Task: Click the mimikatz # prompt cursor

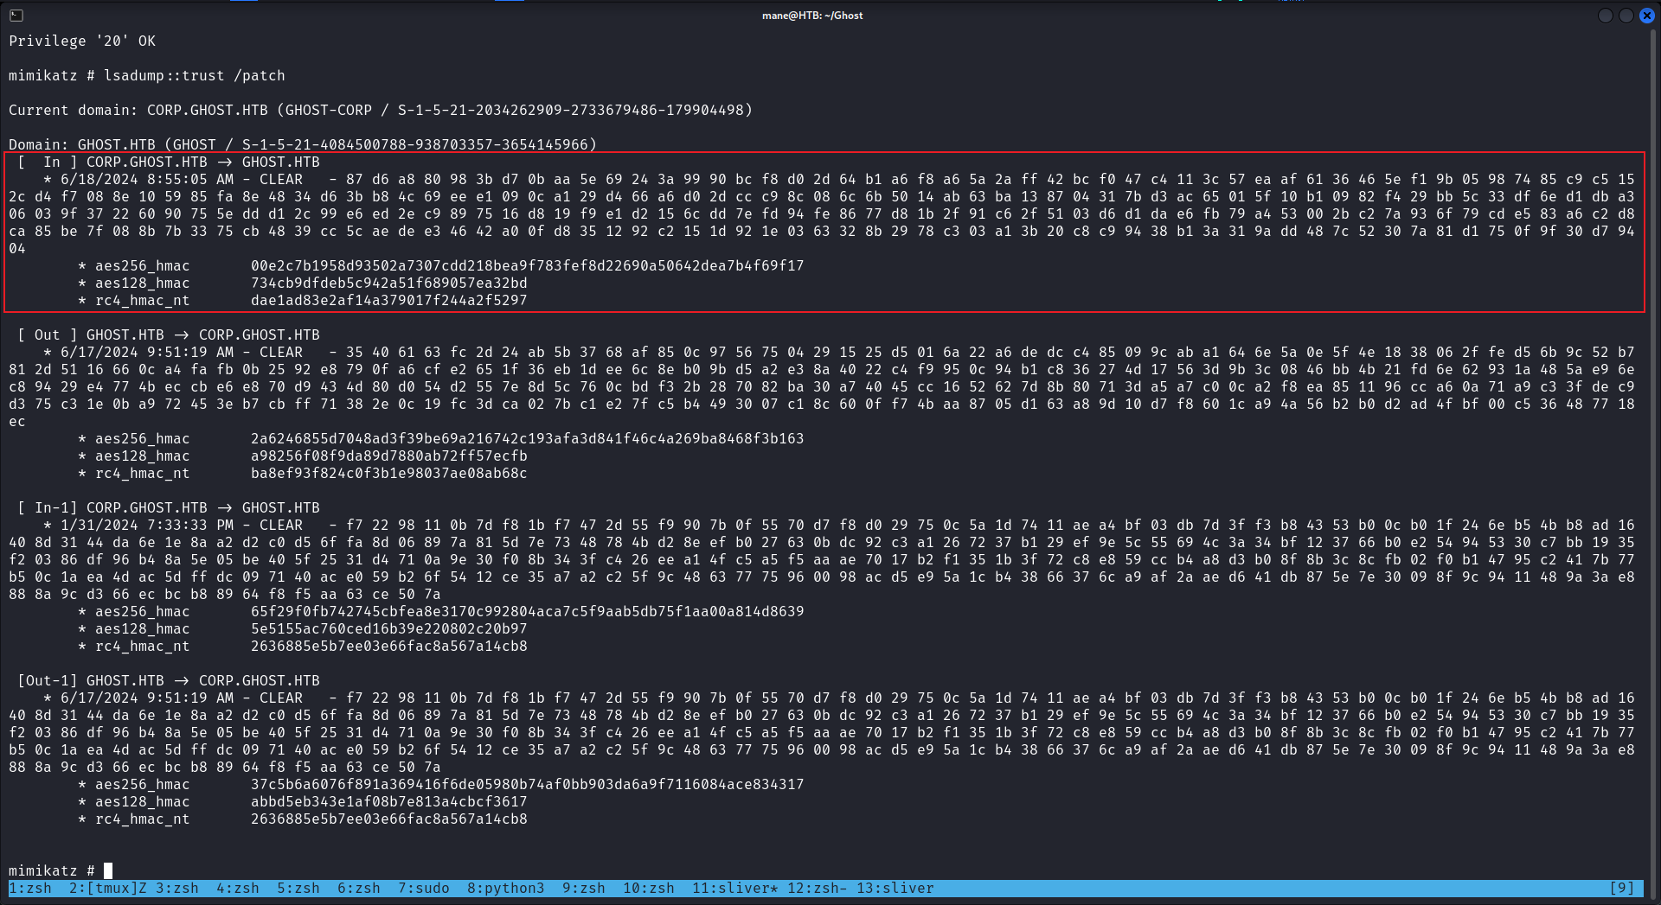Action: pyautogui.click(x=108, y=870)
